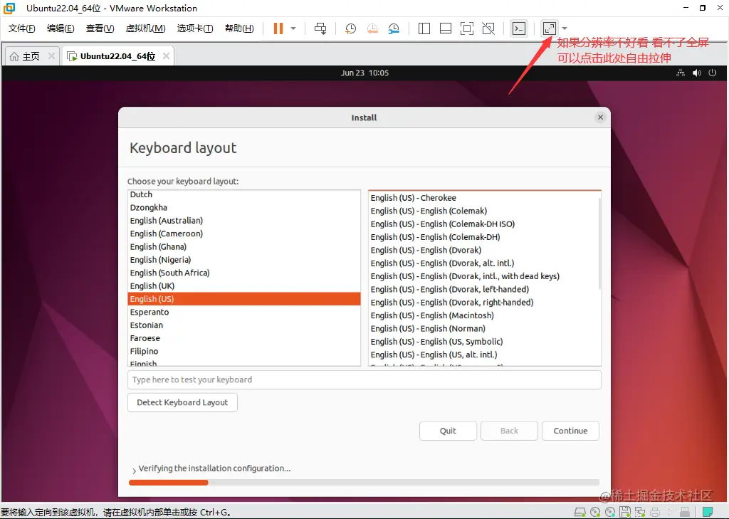Image resolution: width=729 pixels, height=519 pixels.
Task: Select Dzongkha in the layout list
Action: point(244,207)
